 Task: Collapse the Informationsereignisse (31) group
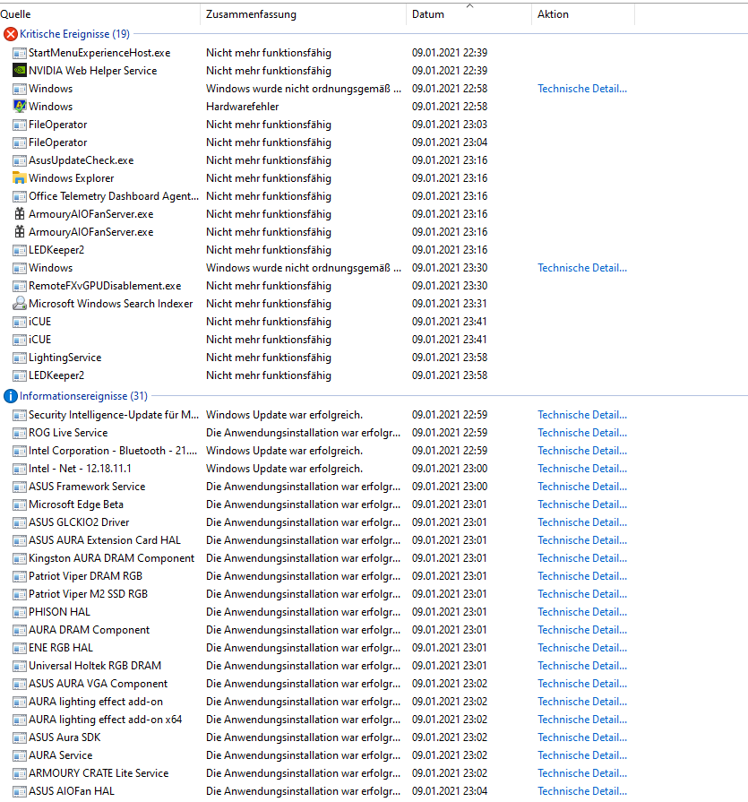point(83,396)
